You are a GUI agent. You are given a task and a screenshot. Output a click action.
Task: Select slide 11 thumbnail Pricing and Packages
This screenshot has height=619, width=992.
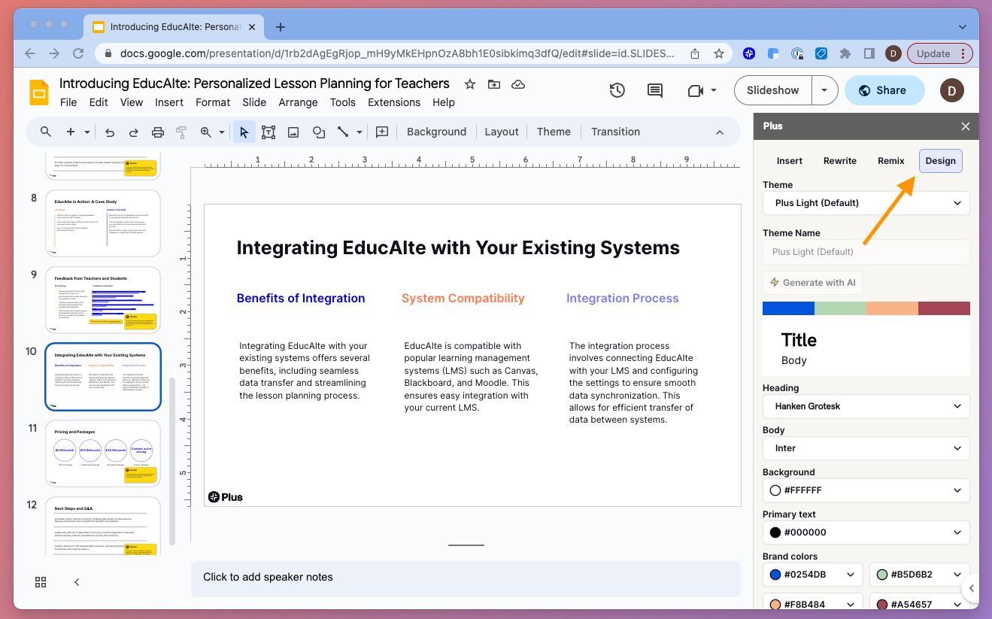[103, 454]
